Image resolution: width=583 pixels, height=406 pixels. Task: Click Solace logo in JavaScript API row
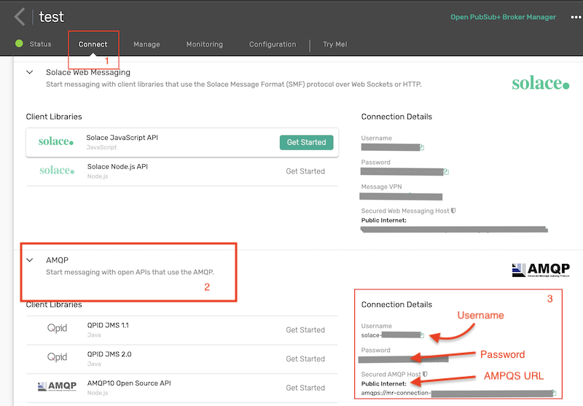[x=56, y=141]
